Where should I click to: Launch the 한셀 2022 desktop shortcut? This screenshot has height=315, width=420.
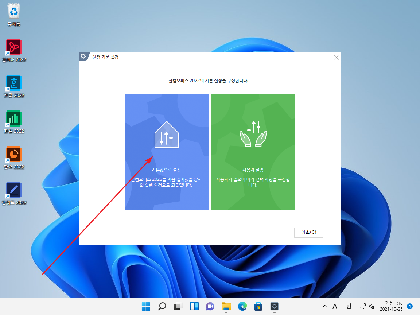coord(13,122)
